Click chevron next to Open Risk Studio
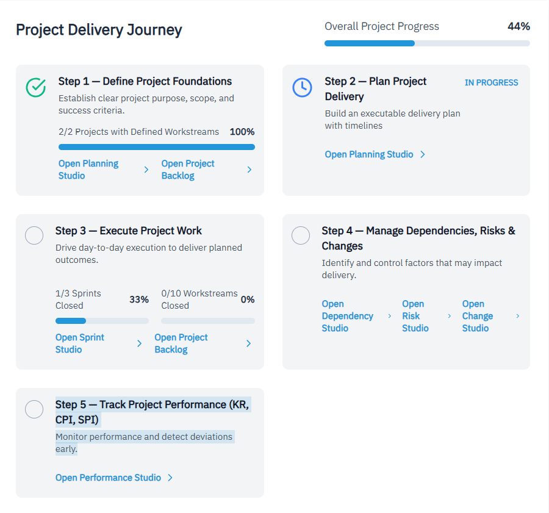This screenshot has height=513, width=549. coord(450,316)
